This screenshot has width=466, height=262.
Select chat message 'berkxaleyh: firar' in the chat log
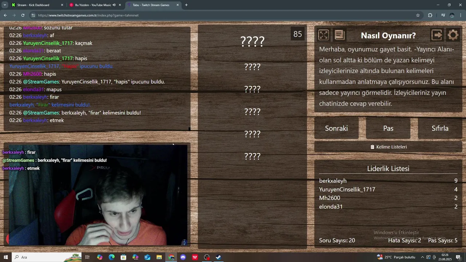pyautogui.click(x=34, y=97)
